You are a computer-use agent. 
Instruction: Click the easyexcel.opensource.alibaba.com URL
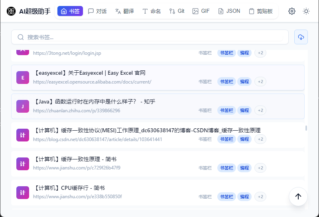point(92,82)
